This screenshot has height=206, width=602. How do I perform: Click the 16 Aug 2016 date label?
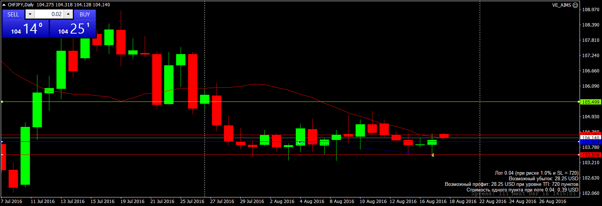pyautogui.click(x=433, y=201)
